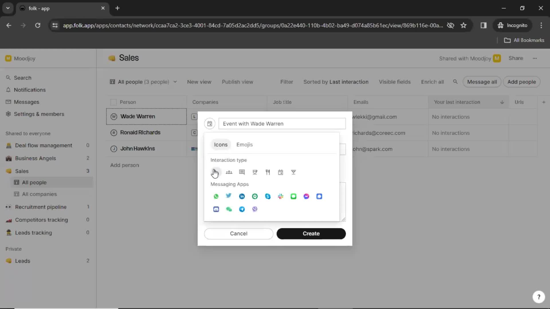Image resolution: width=550 pixels, height=309 pixels.
Task: Select the Telegram messaging app icon
Action: (241, 209)
